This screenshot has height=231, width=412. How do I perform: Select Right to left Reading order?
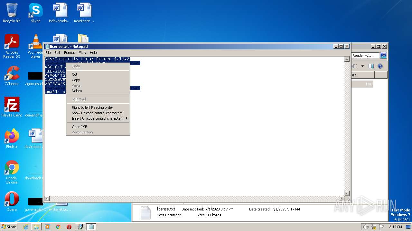point(98,107)
